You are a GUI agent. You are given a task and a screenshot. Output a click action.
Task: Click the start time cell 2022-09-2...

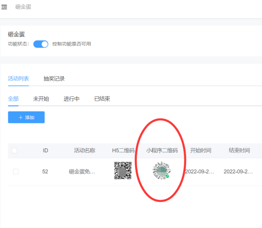(200, 171)
